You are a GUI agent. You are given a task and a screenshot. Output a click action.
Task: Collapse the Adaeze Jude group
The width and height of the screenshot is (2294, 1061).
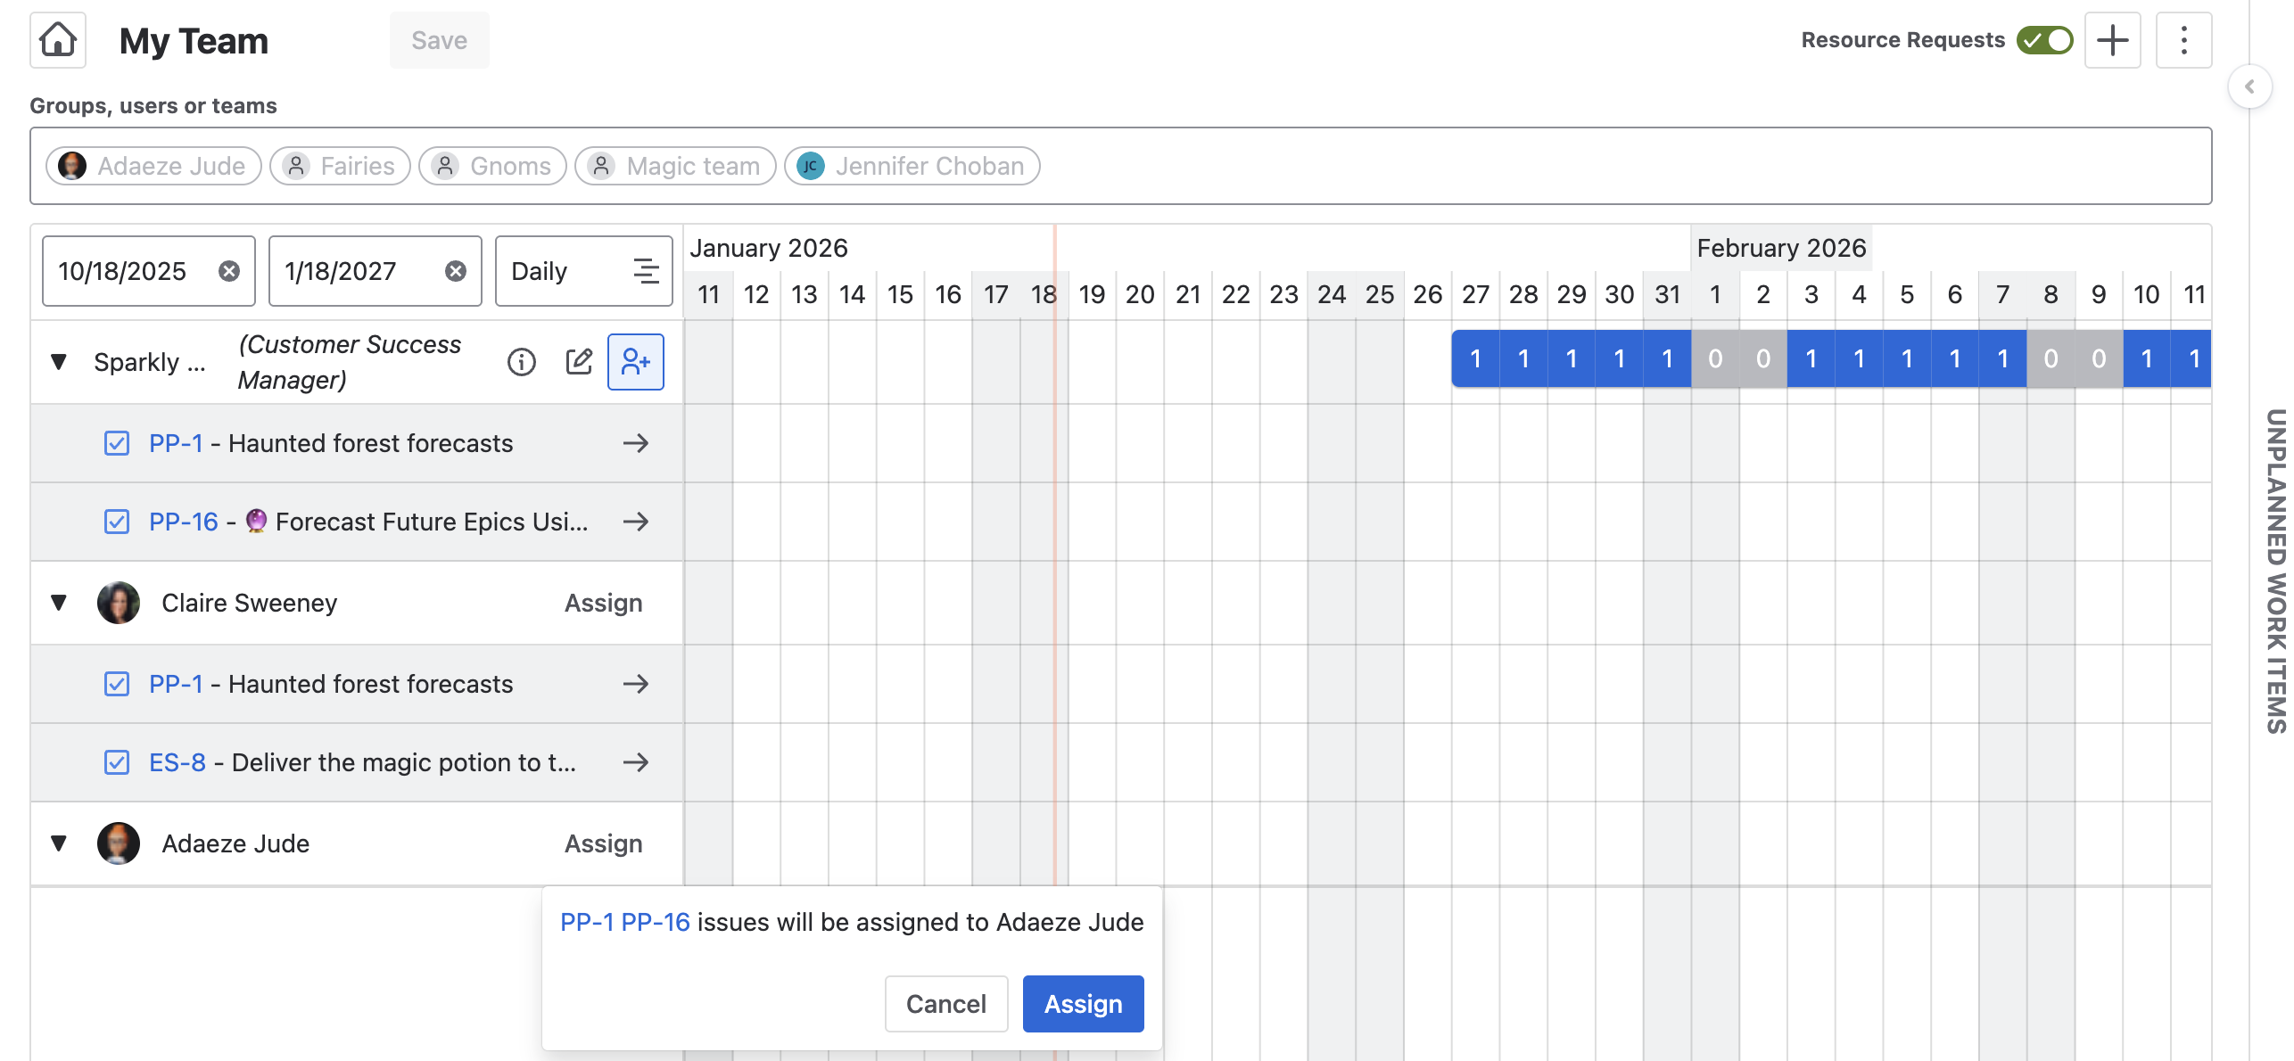59,843
